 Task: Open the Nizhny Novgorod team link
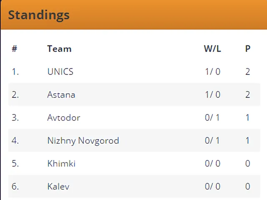point(83,140)
